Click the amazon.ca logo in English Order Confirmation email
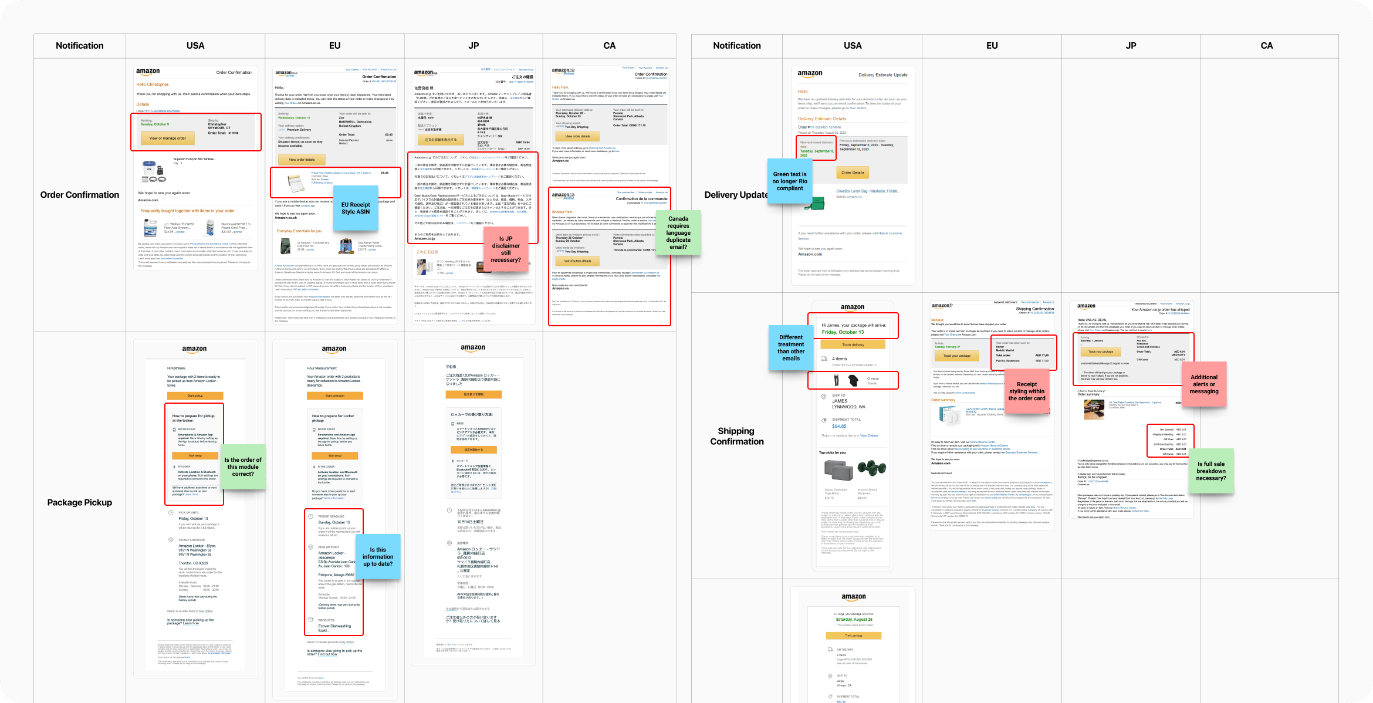The width and height of the screenshot is (1373, 703). [563, 71]
